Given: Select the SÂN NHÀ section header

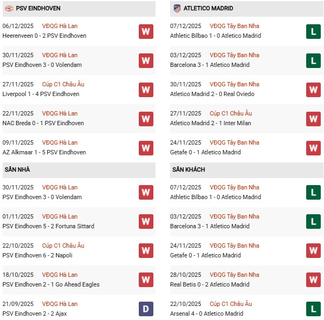Looking at the screenshot, I should point(18,170).
